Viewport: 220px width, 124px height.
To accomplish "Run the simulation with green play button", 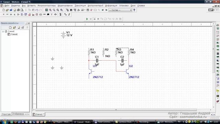I will click(87, 19).
